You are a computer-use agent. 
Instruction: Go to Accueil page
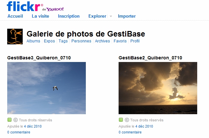point(15,16)
